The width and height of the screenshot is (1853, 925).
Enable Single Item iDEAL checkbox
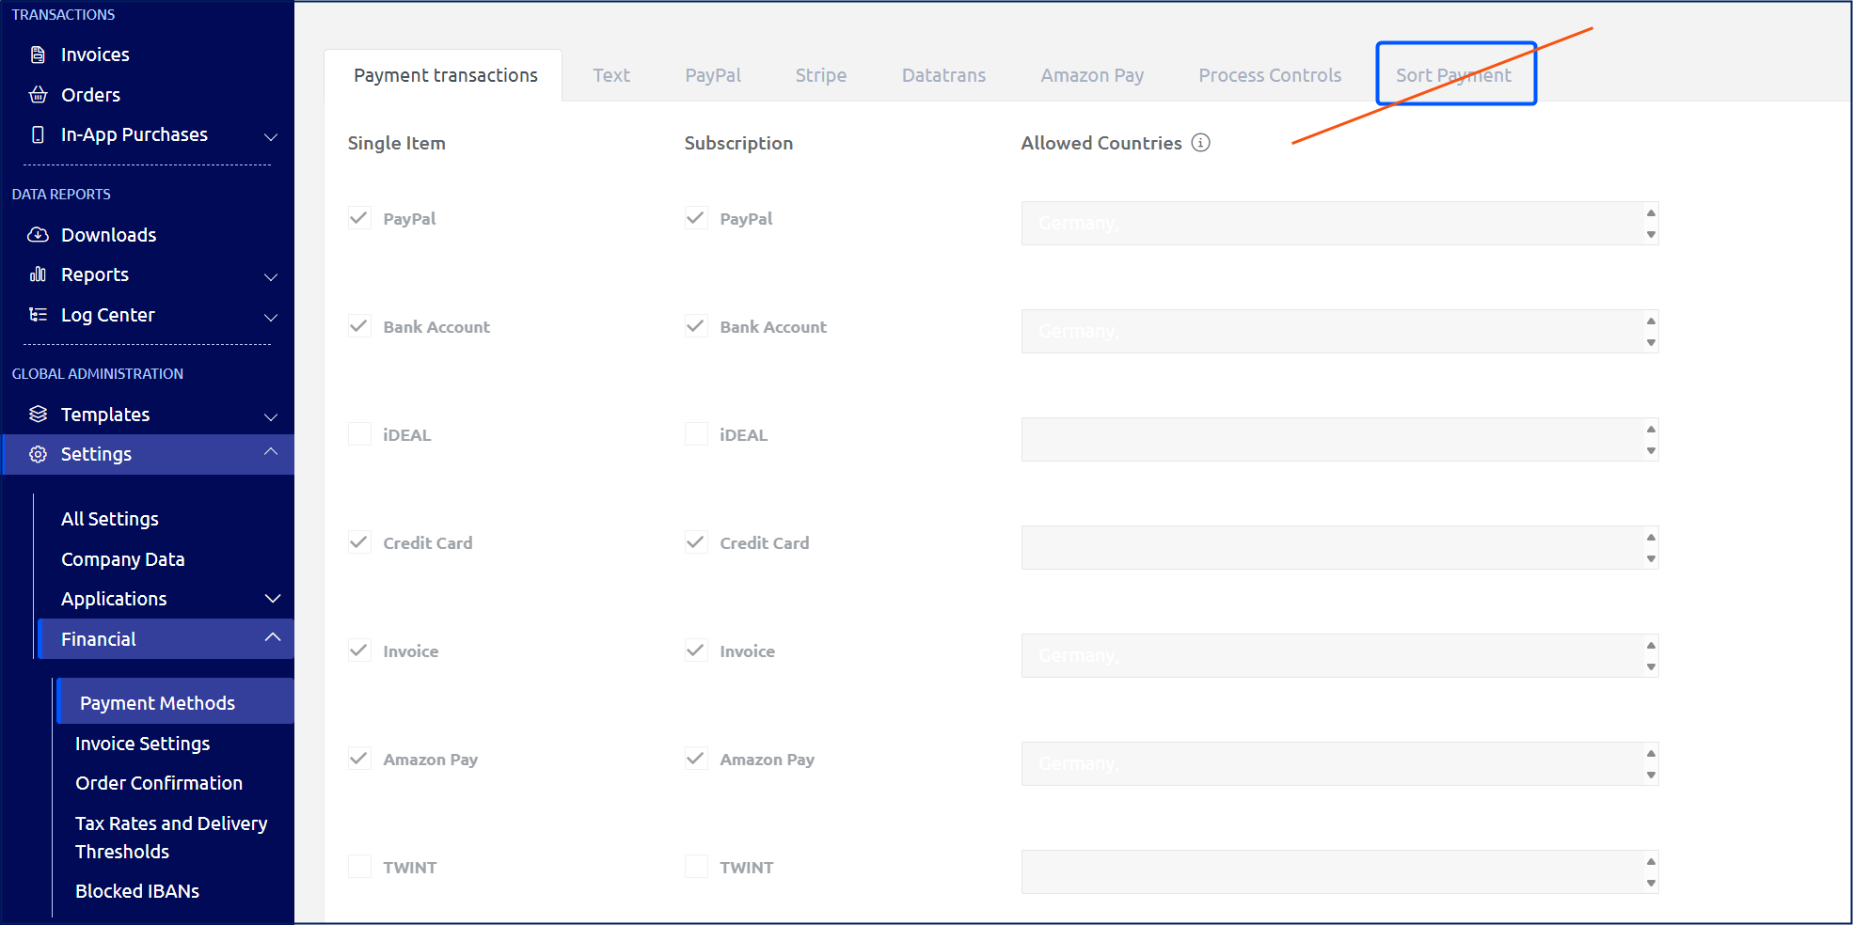[x=359, y=434]
